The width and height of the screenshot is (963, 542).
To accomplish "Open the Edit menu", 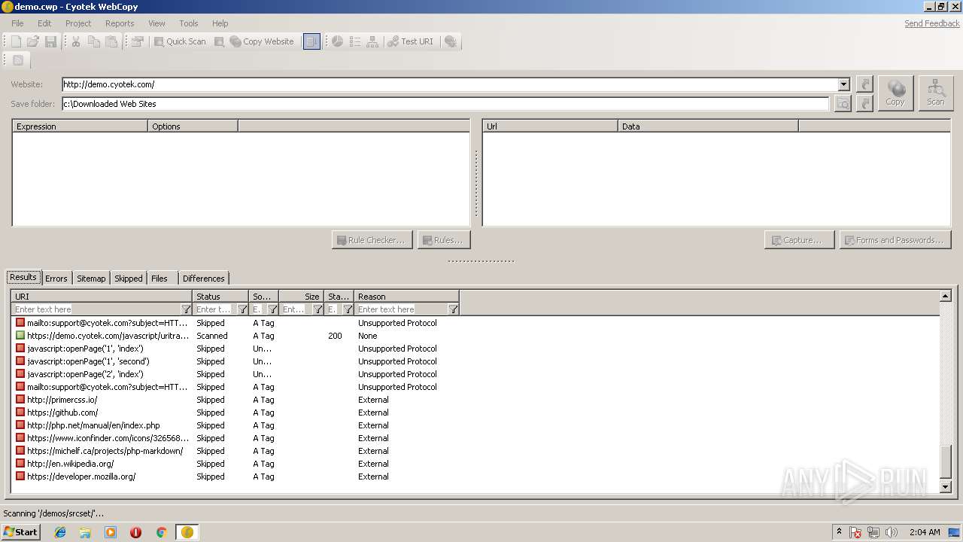I will click(x=44, y=23).
